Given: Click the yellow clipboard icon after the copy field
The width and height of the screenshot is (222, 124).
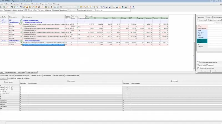Looking at the screenshot, I should [x=81, y=7].
